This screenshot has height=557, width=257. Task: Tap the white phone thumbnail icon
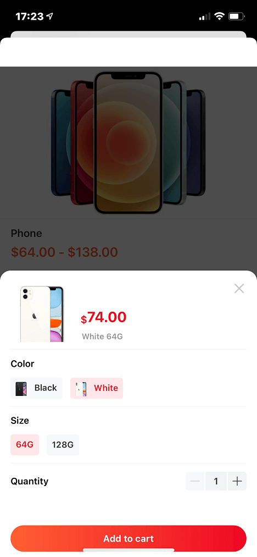tap(81, 388)
